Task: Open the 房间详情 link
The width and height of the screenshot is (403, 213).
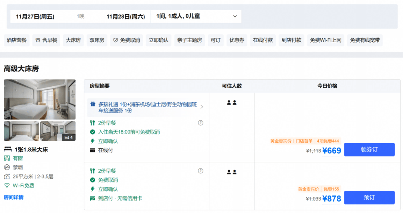Action: tap(14, 197)
